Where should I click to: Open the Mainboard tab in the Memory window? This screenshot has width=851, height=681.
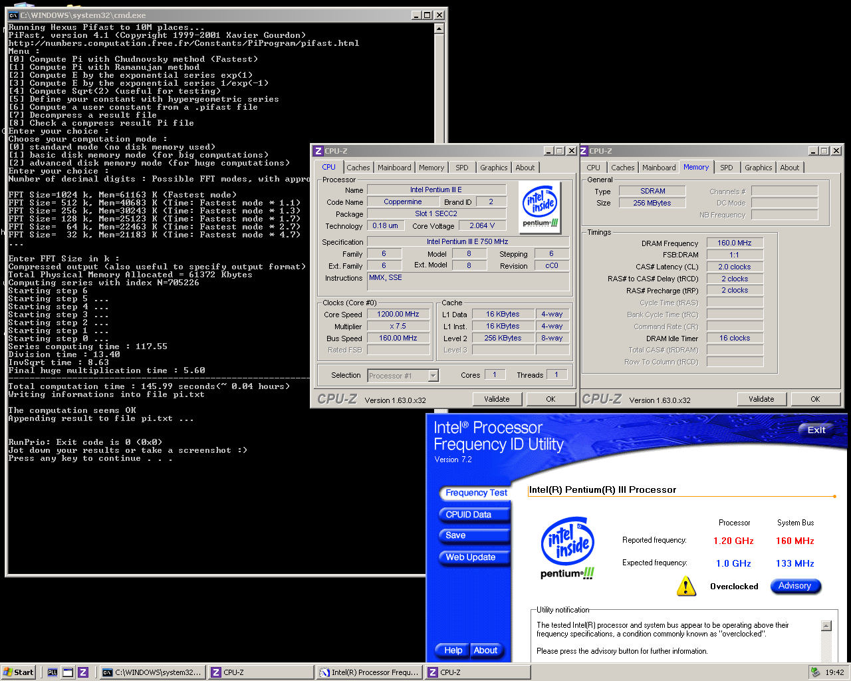click(x=659, y=168)
